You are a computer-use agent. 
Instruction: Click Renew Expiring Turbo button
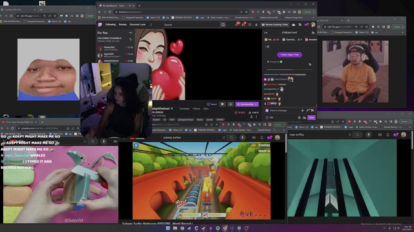[275, 24]
